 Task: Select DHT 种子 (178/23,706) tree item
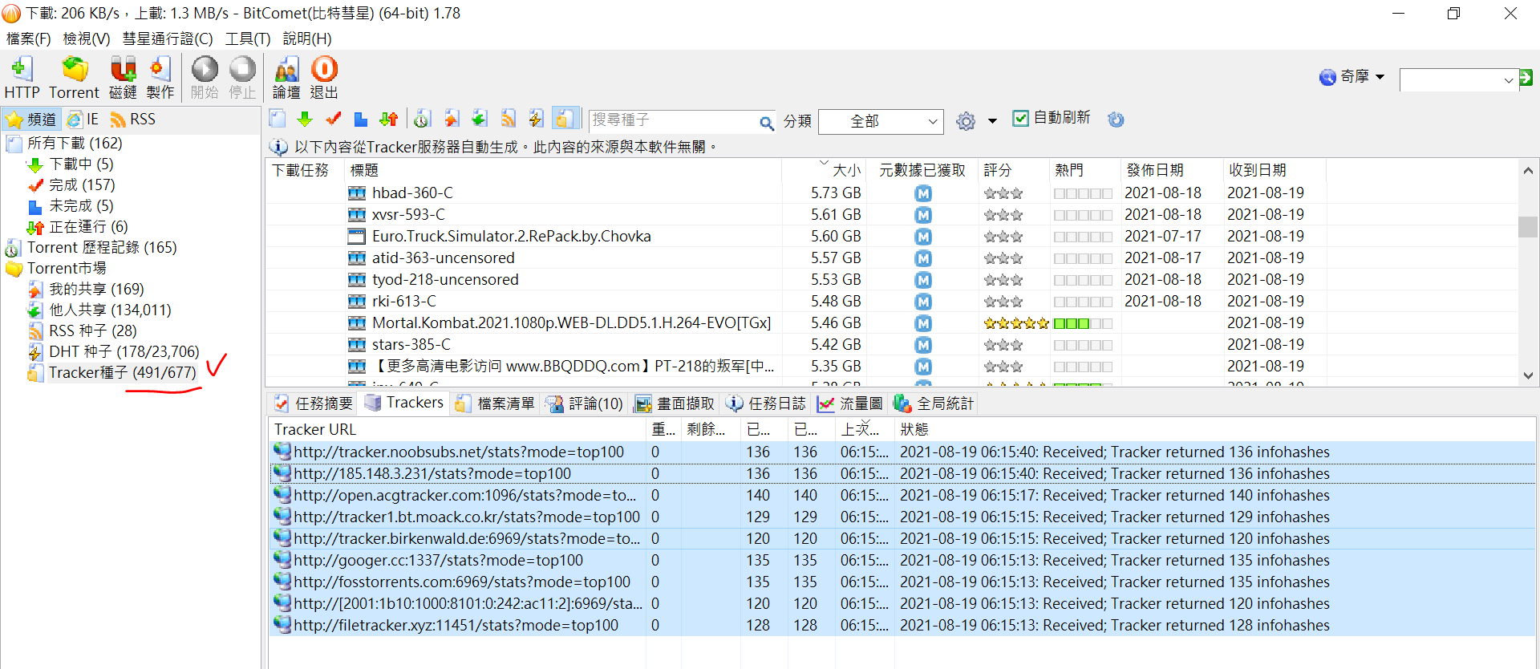pos(124,352)
